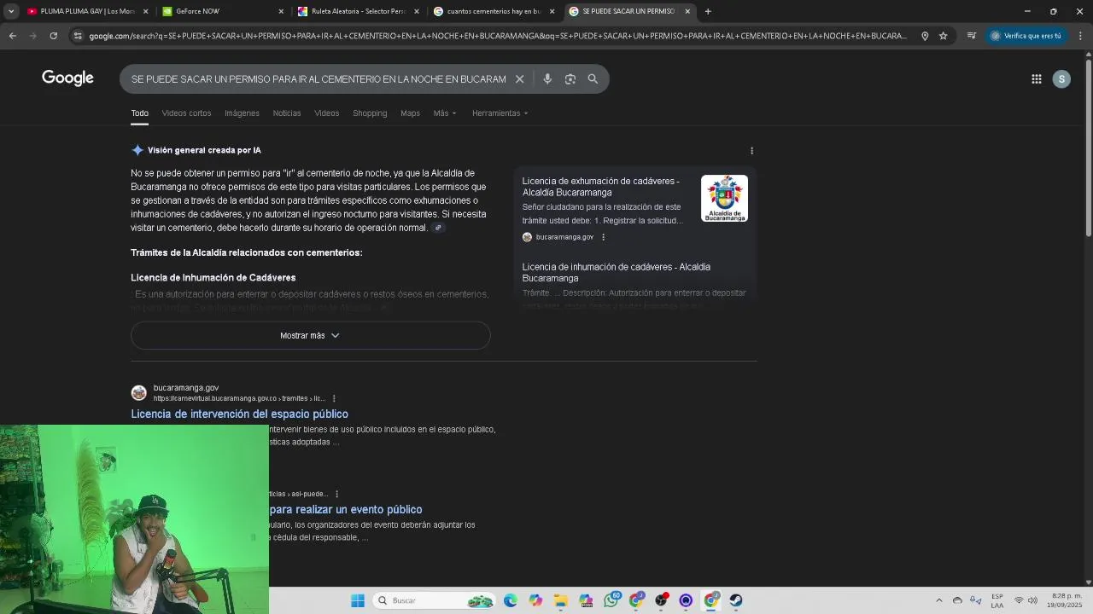Switch to "Noticias" tab

287,113
